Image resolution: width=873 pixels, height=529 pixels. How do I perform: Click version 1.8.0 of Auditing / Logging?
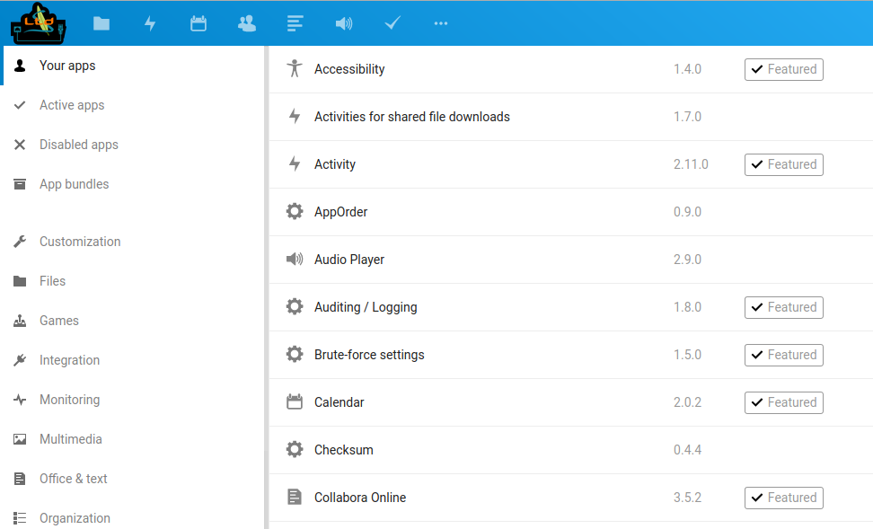[x=687, y=307]
